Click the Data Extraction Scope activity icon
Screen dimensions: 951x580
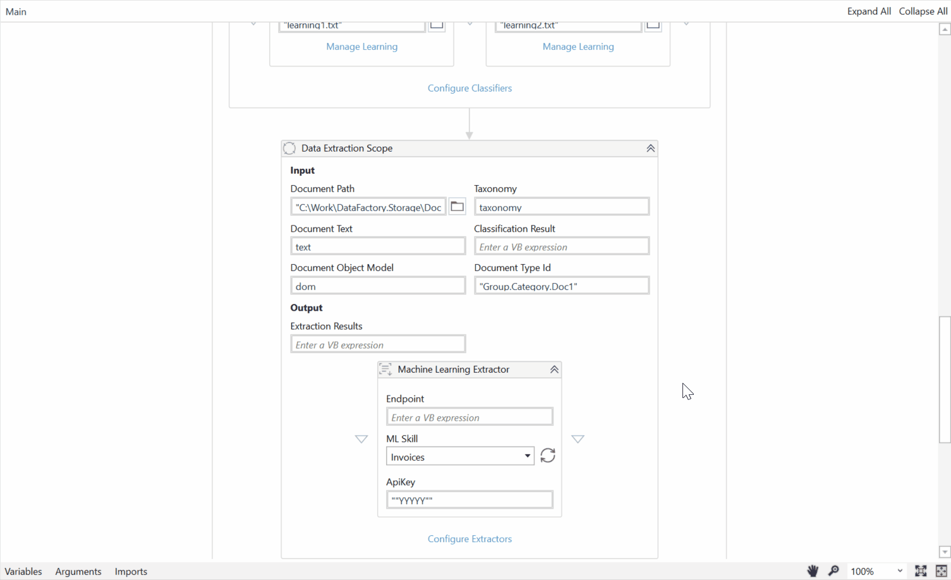(289, 148)
